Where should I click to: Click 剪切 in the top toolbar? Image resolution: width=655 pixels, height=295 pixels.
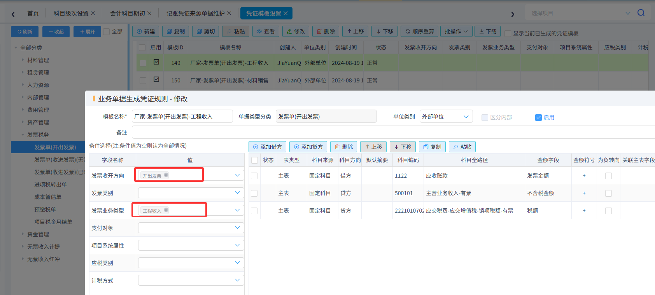pos(206,31)
